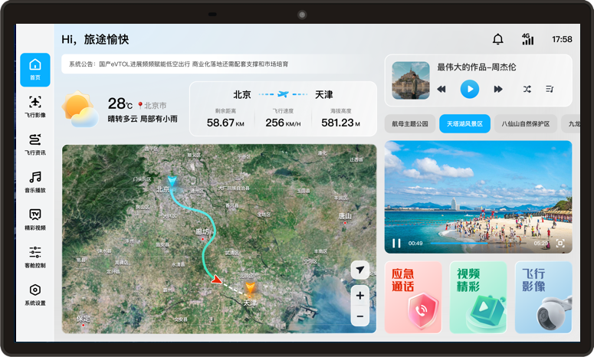Open 客舱控制 cabin control panel
The image size is (594, 357).
[x=35, y=254]
